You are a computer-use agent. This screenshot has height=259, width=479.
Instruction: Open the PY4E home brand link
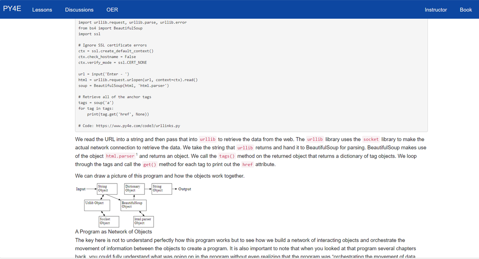[x=12, y=9]
